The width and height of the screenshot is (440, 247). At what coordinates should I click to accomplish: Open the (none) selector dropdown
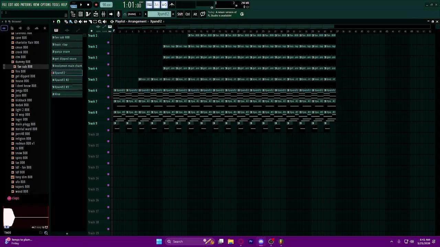click(134, 14)
